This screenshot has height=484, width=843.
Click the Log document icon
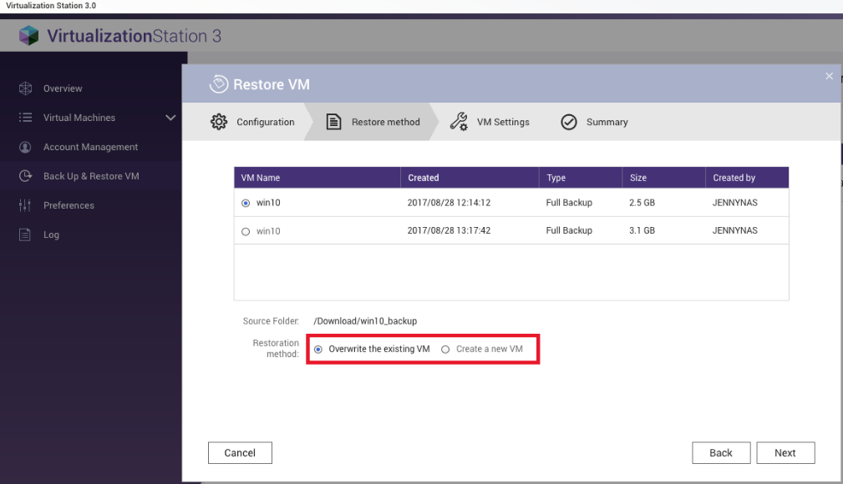pyautogui.click(x=25, y=234)
